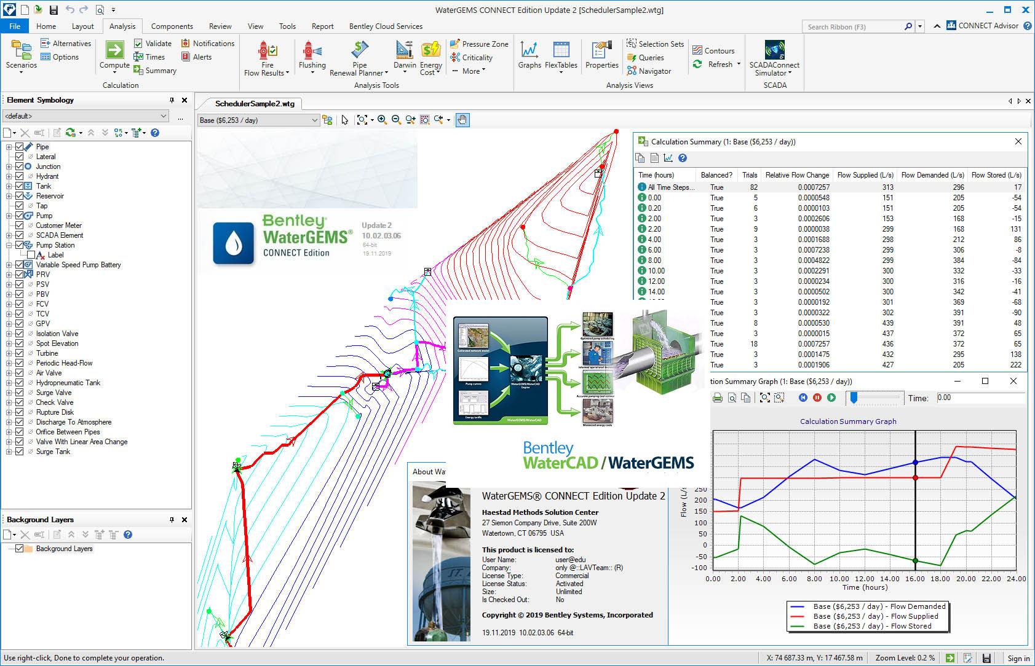Screen dimensions: 1035x666
Task: Open Selection Sets
Action: point(655,44)
